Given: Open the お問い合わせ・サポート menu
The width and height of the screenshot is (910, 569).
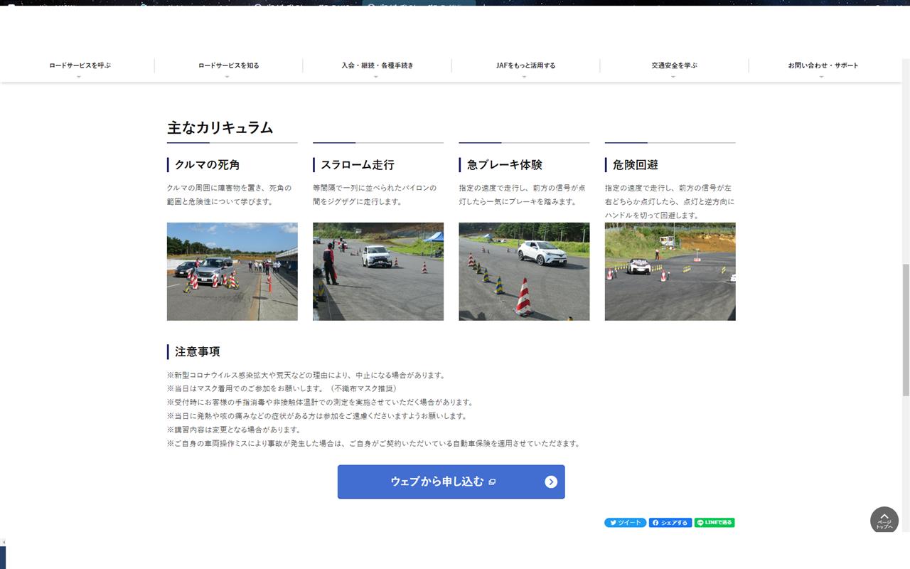Looking at the screenshot, I should click(823, 65).
